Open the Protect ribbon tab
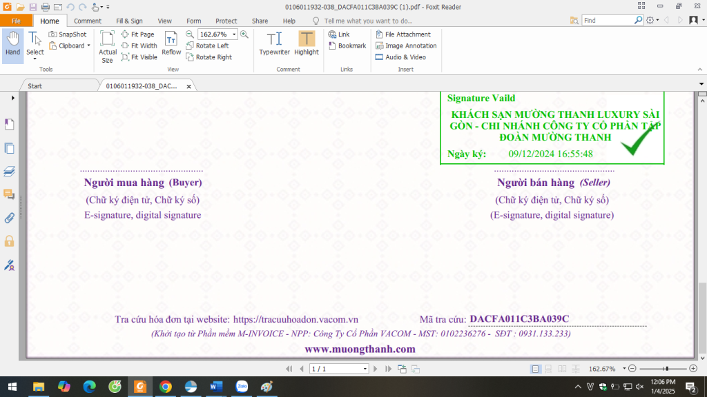The image size is (707, 397). click(x=226, y=21)
